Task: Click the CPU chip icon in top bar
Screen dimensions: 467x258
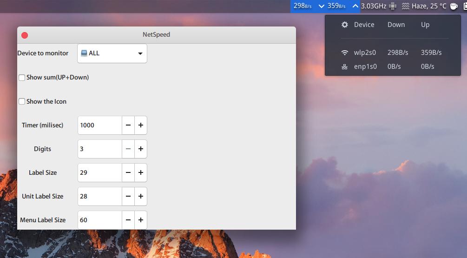Action: point(393,6)
